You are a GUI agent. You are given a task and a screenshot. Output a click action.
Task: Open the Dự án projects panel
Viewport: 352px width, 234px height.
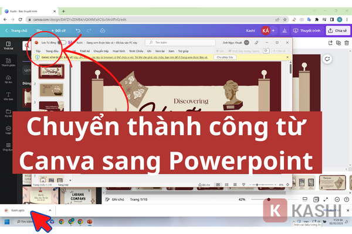[8, 113]
